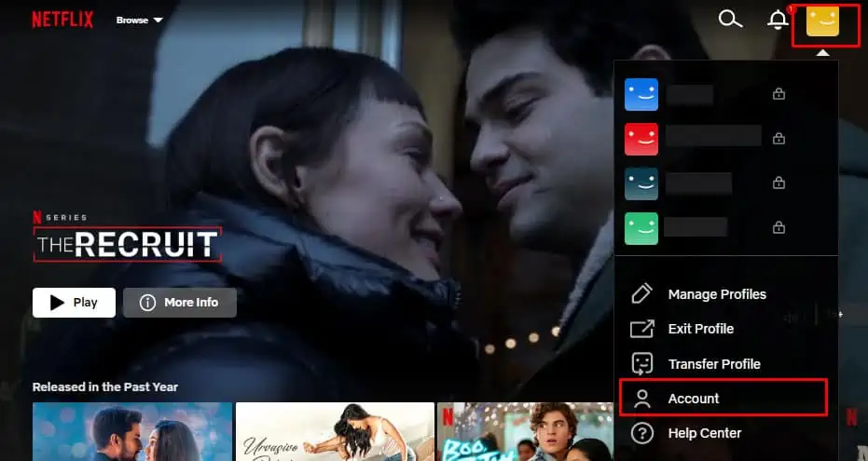The width and height of the screenshot is (868, 461).
Task: Choose Exit Profile in the menu
Action: click(701, 329)
